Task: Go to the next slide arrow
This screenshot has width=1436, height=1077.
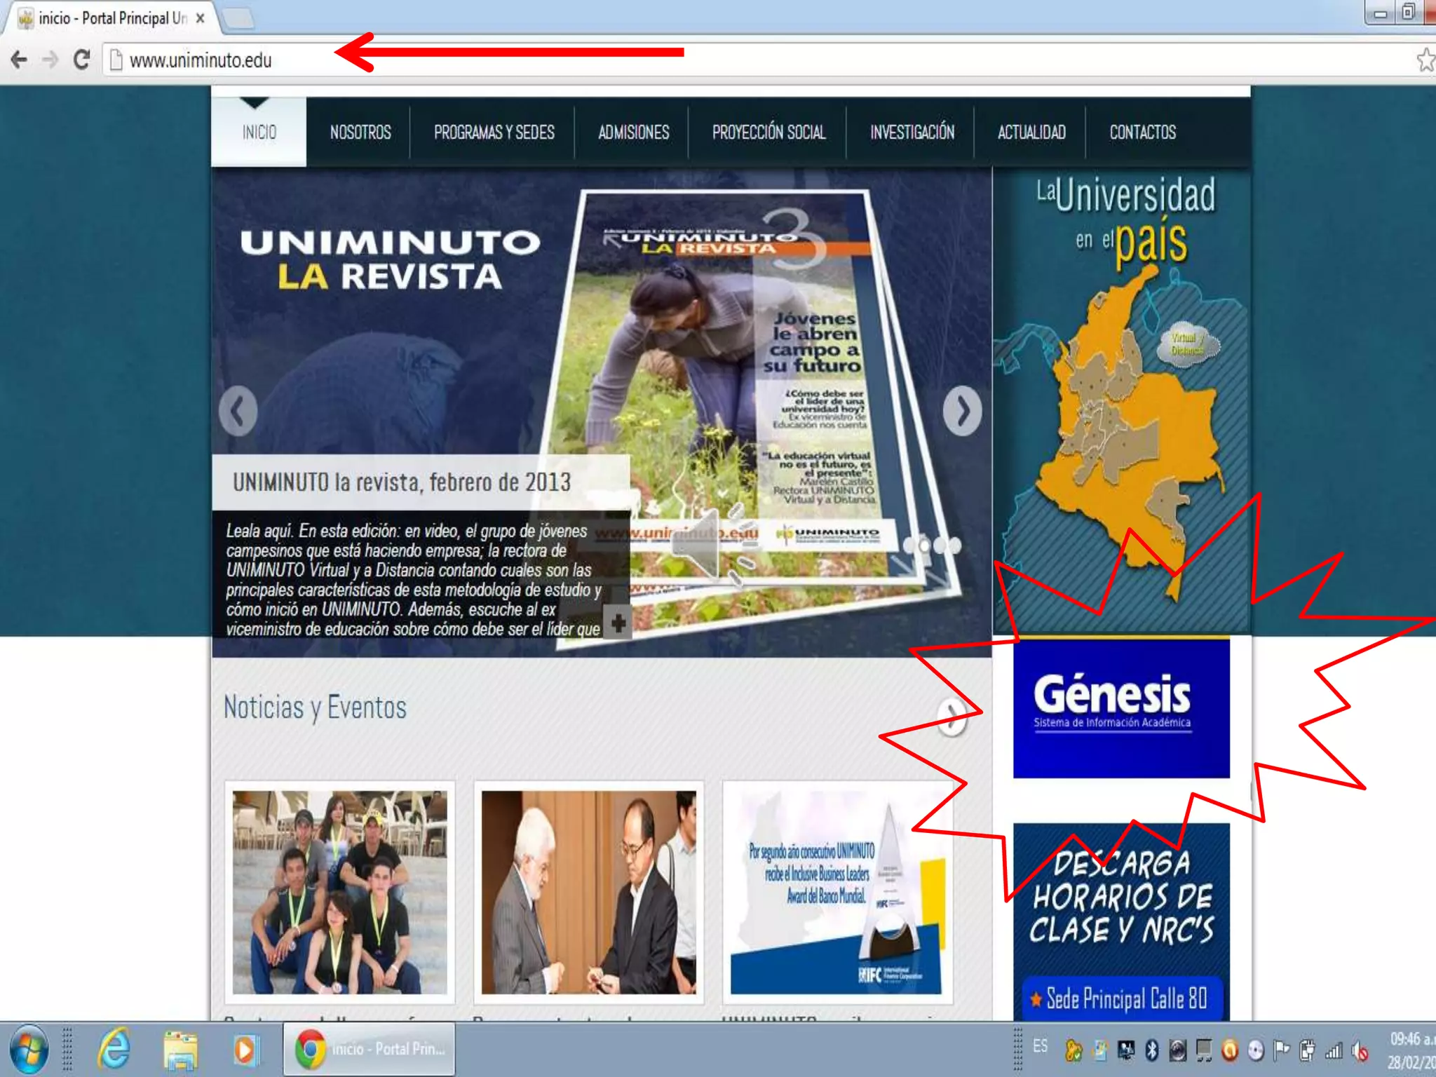Action: click(961, 412)
